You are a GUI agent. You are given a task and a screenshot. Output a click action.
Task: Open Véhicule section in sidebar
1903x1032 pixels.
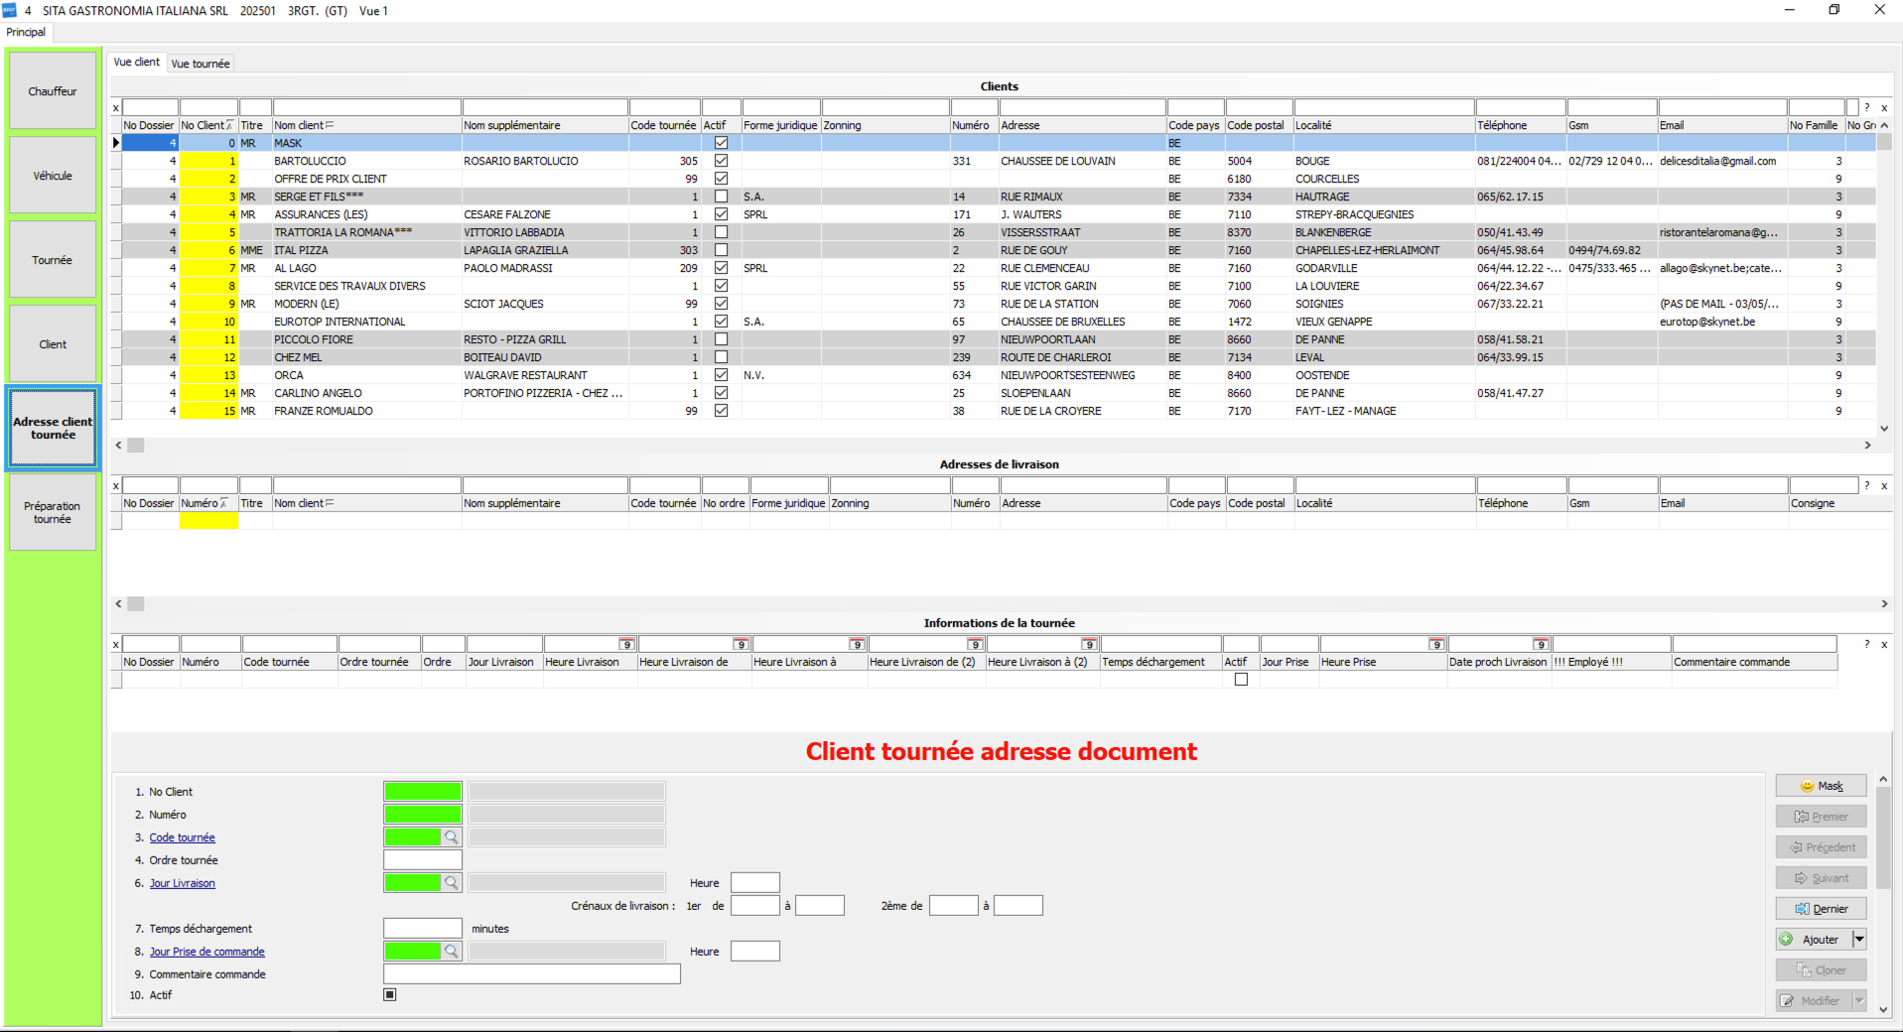[53, 176]
